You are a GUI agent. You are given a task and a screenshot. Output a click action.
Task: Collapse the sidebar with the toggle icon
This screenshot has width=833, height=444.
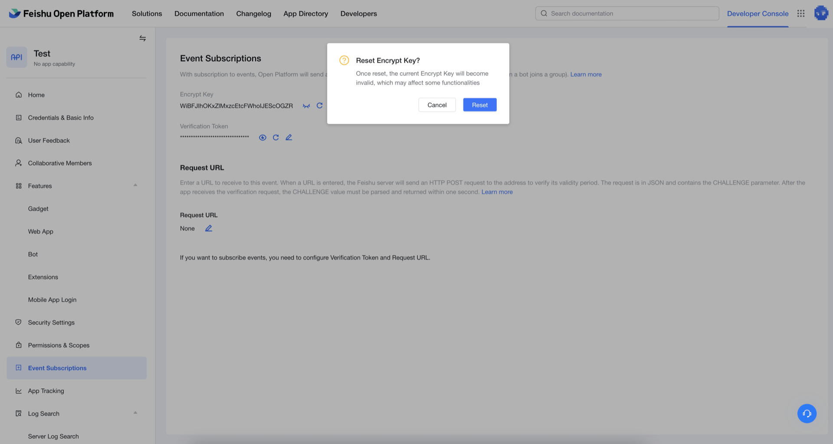click(142, 39)
